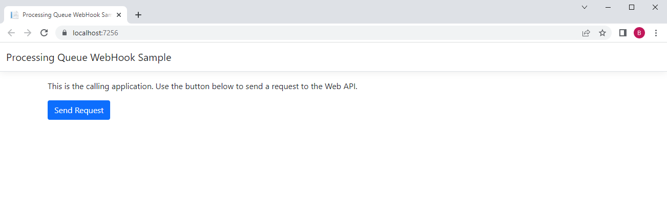Expand the tab search chevron

pos(585,7)
